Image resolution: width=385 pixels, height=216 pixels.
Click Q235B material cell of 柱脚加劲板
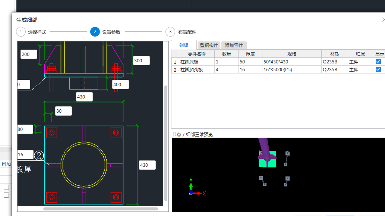point(335,69)
